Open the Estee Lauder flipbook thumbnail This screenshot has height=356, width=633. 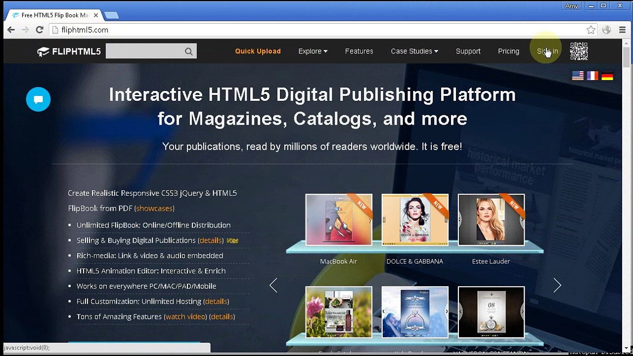[491, 220]
